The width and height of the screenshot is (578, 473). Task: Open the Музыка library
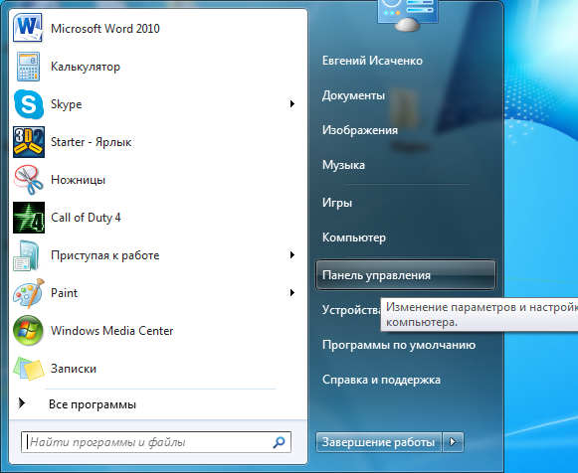pyautogui.click(x=343, y=165)
